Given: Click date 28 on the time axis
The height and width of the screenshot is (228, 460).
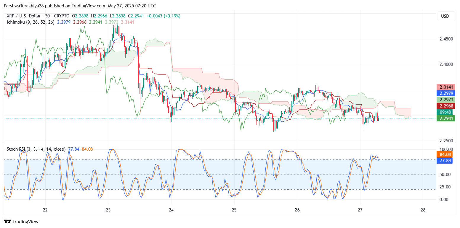Looking at the screenshot, I should click(x=423, y=210).
